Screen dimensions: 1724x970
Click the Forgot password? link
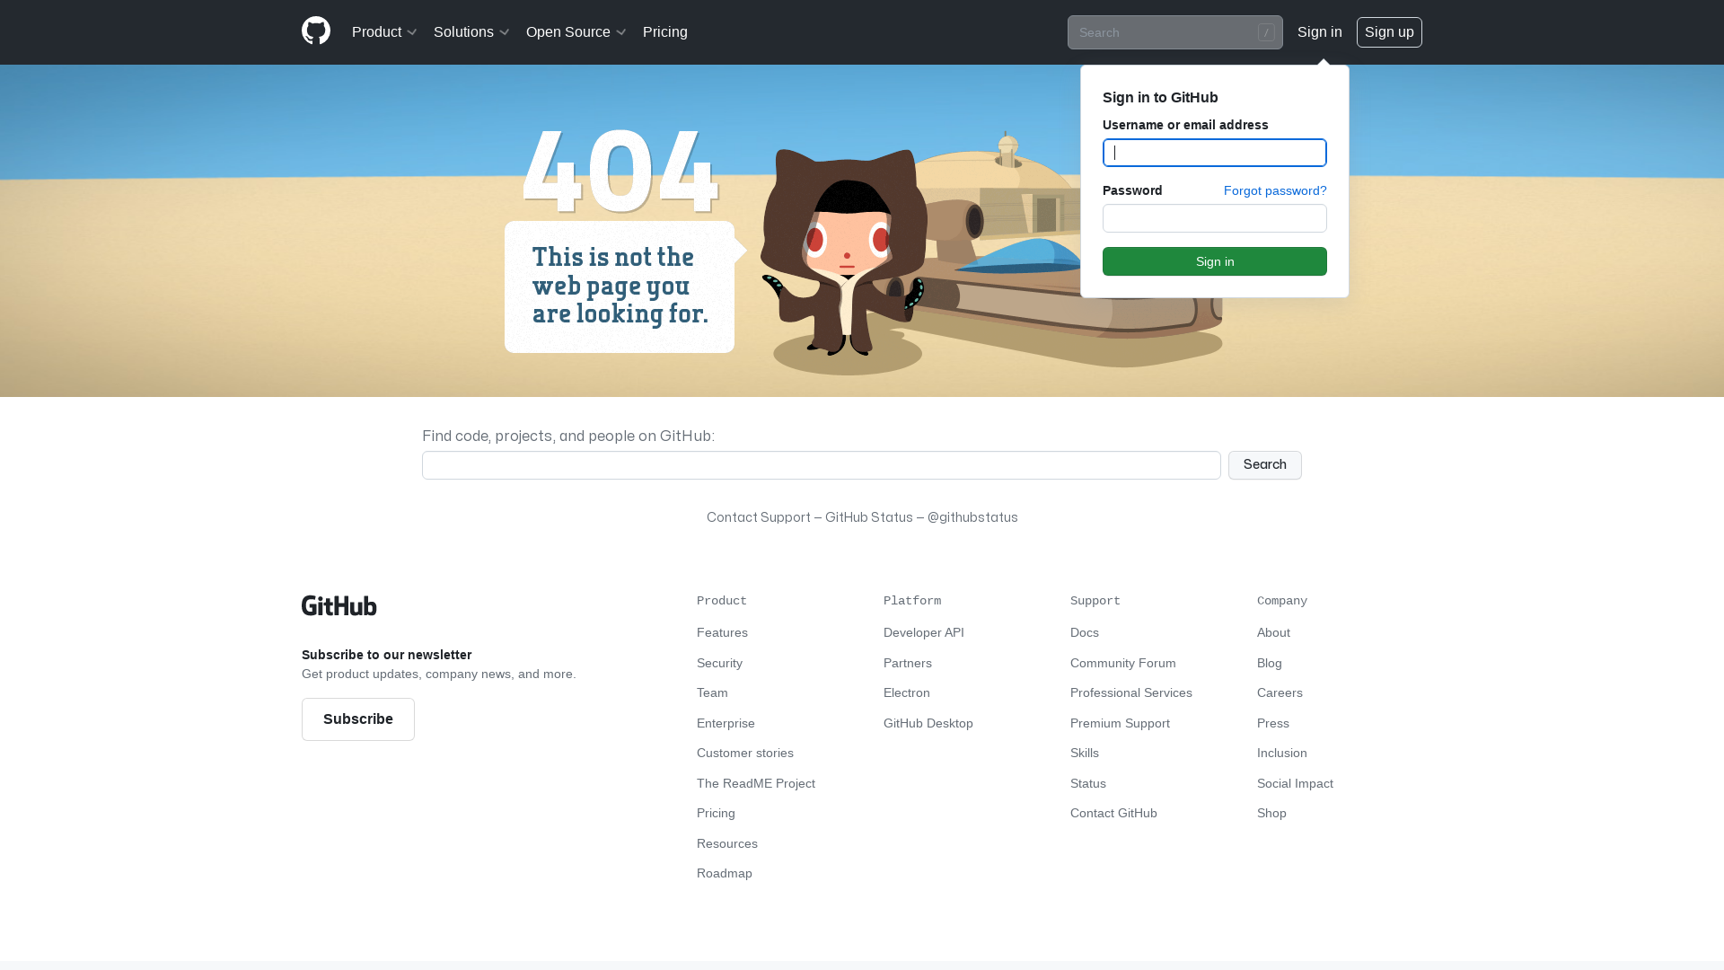1275,190
